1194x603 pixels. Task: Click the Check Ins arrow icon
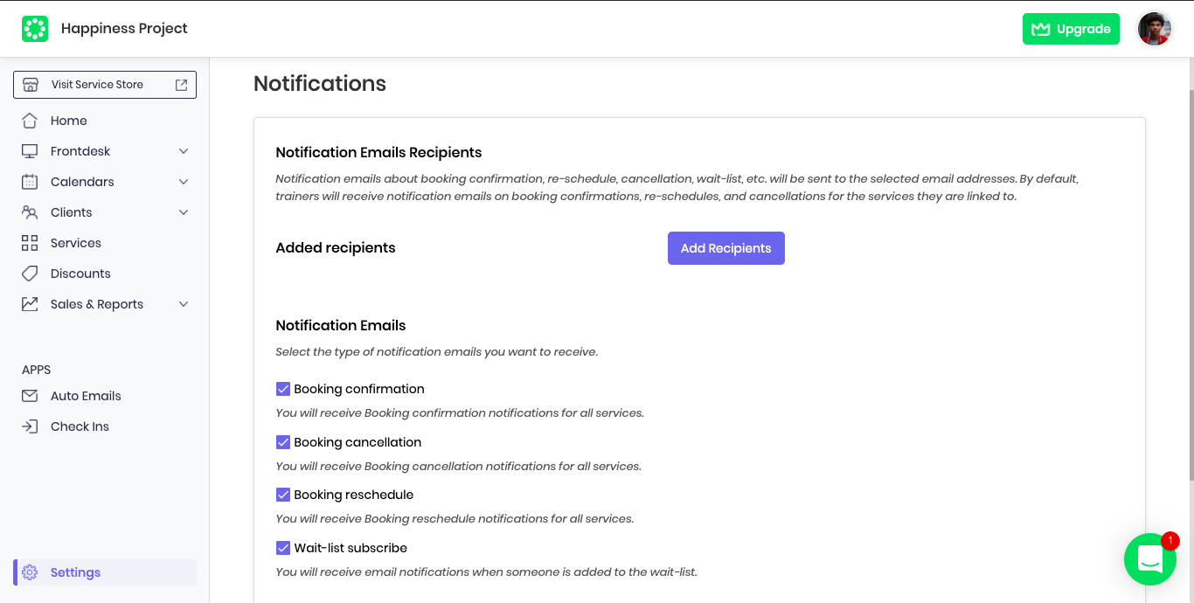(x=30, y=426)
